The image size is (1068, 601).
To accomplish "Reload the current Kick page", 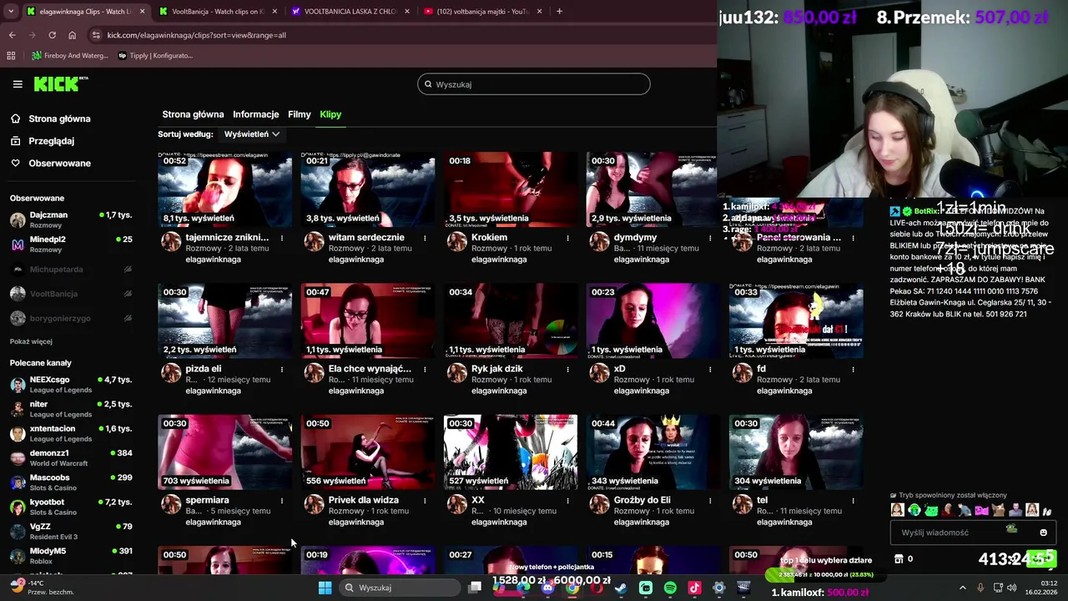I will click(52, 35).
